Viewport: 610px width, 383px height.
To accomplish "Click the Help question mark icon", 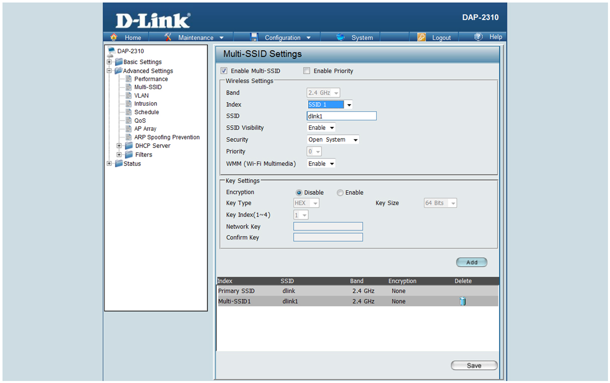I will click(479, 37).
